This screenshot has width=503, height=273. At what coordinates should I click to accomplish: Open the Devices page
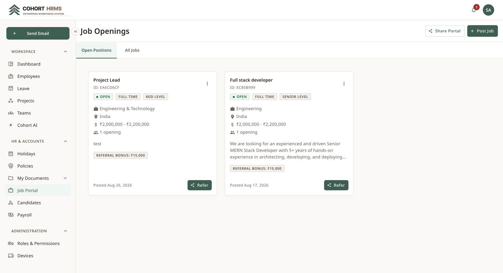click(x=38, y=256)
